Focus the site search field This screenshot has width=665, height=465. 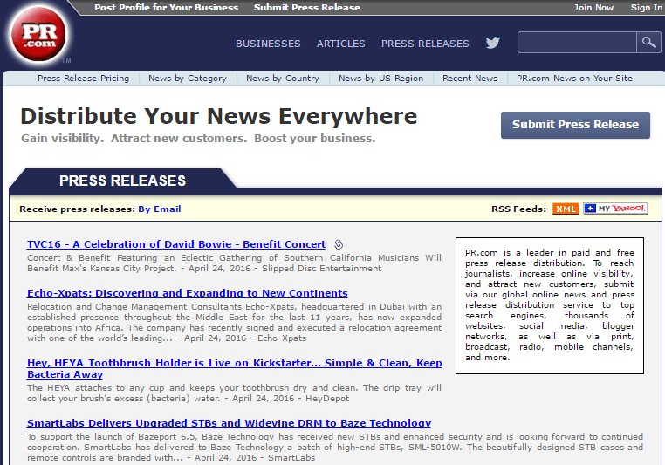[x=577, y=43]
